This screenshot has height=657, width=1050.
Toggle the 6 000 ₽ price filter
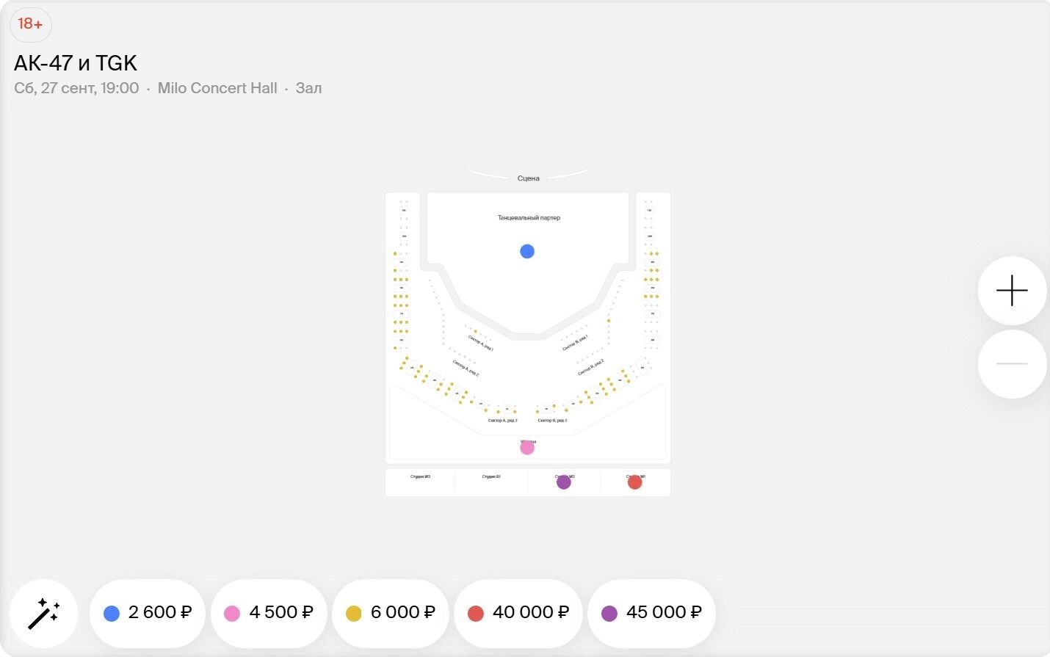pos(391,613)
